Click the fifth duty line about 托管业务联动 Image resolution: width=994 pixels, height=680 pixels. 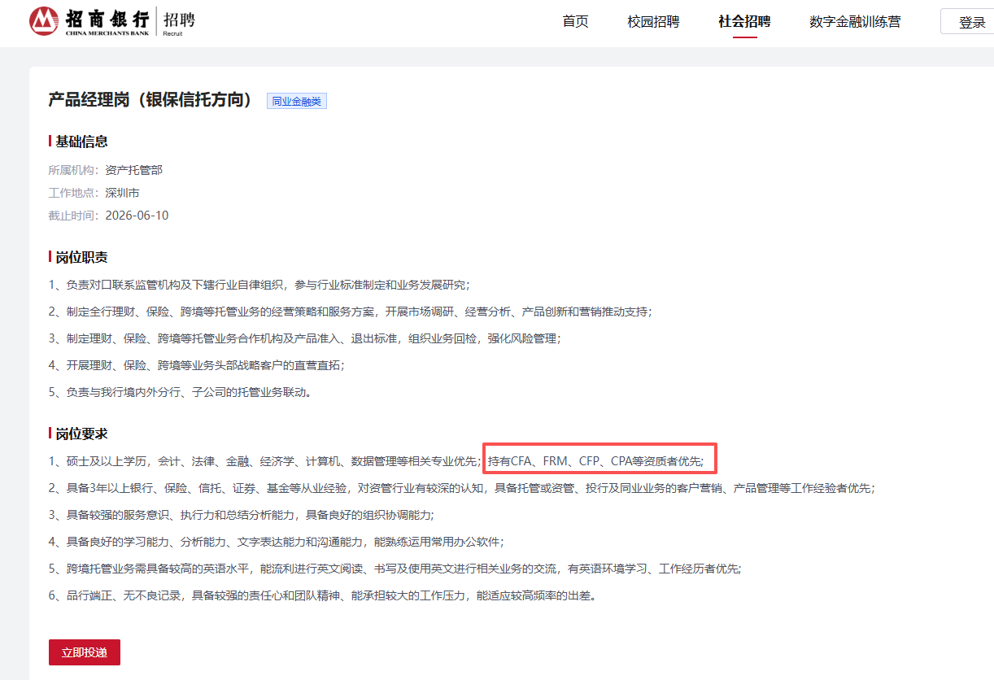[181, 392]
